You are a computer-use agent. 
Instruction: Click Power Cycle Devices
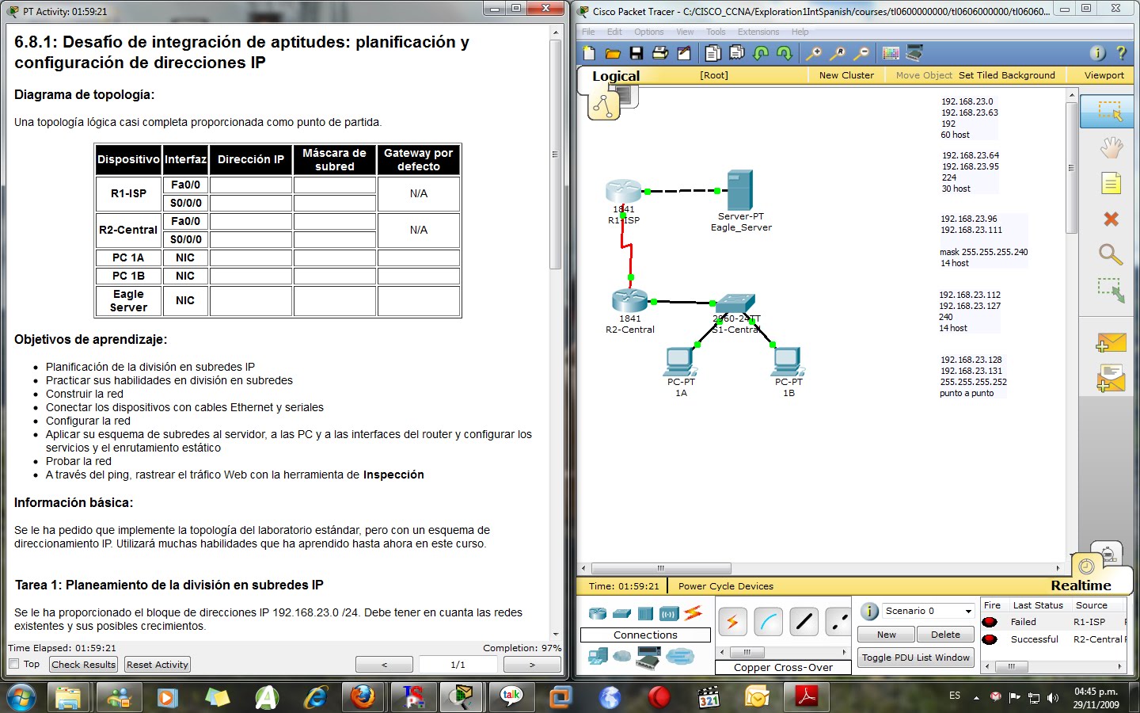click(x=726, y=586)
